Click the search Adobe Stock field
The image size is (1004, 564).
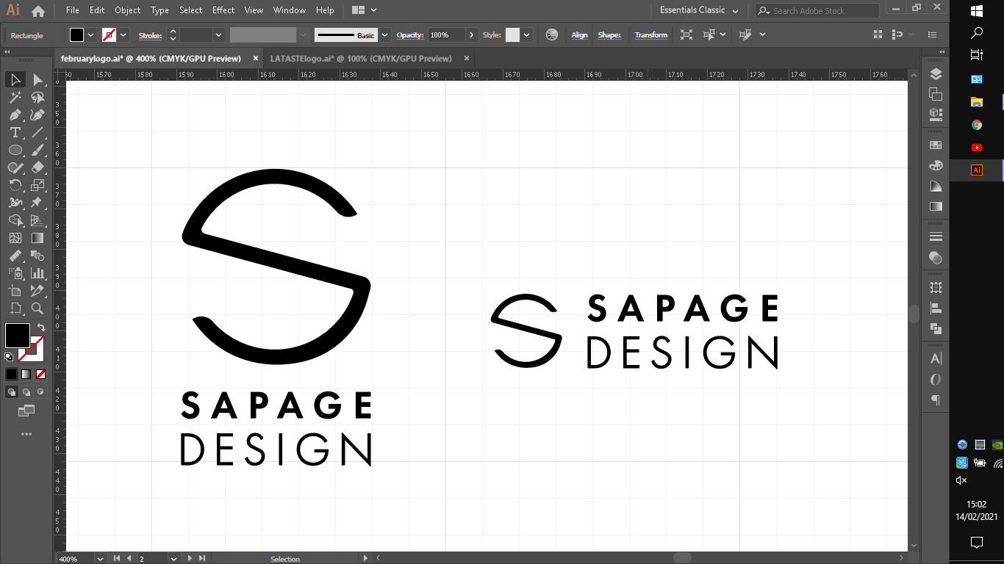pos(817,10)
